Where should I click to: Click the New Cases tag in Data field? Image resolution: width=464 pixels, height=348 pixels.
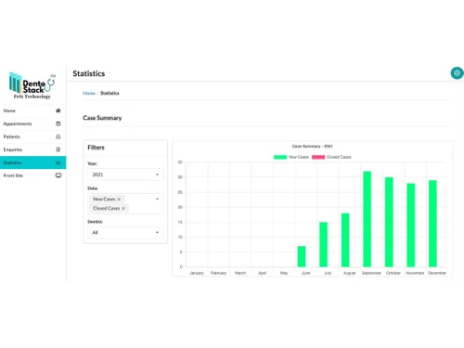107,199
